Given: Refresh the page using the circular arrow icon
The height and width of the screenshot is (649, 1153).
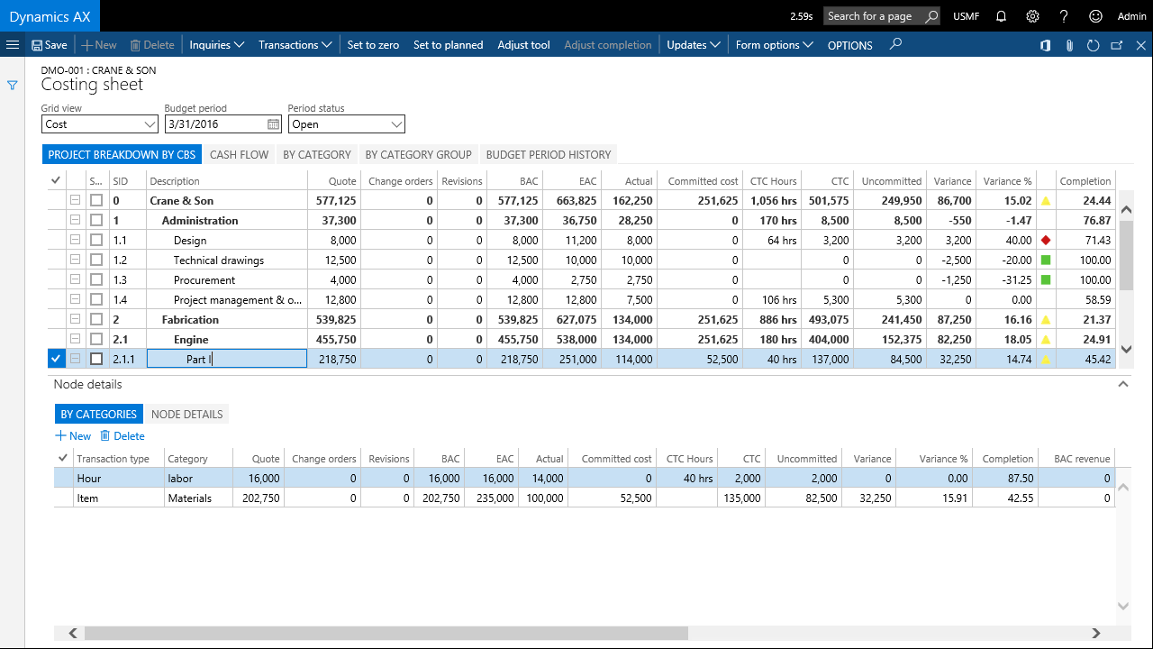Looking at the screenshot, I should click(x=1094, y=44).
